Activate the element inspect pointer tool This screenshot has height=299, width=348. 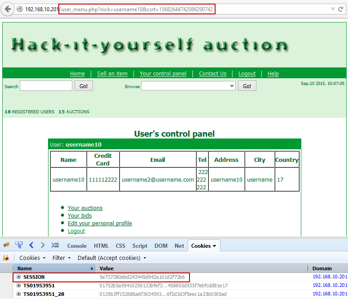pos(19,245)
